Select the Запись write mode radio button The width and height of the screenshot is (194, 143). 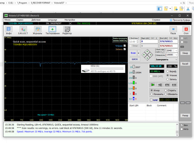tap(168, 79)
